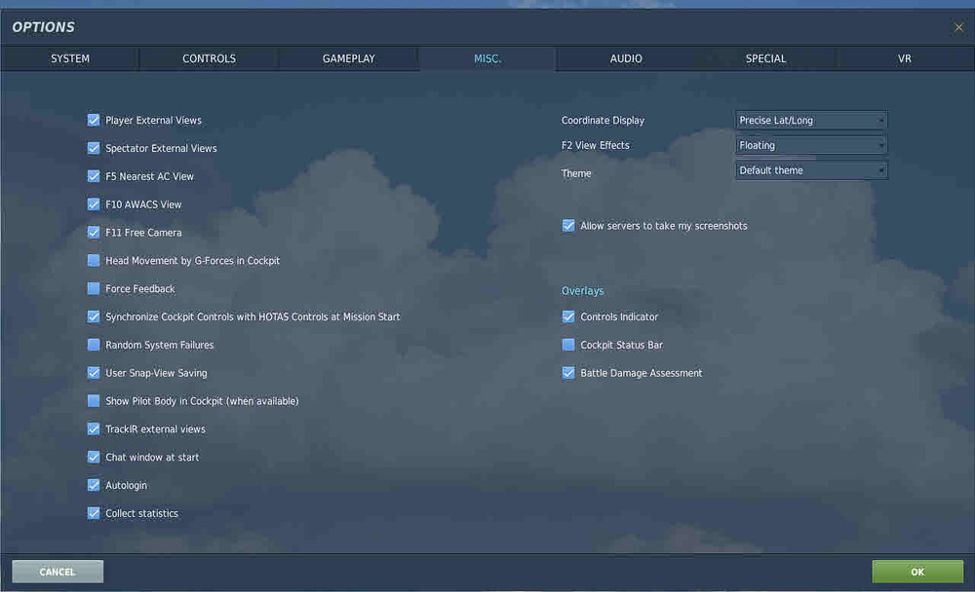Click the OPTIONS window title

click(x=44, y=27)
